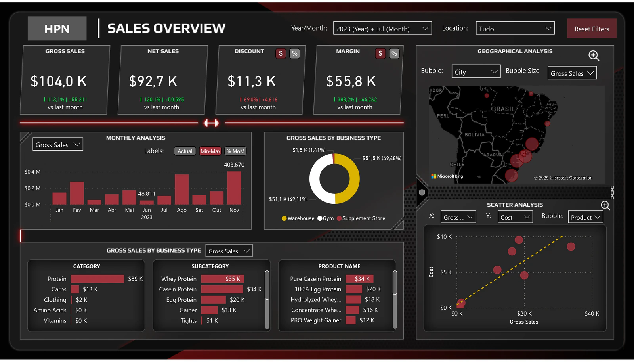Select the Nov bar in Monthly Analysis
The height and width of the screenshot is (362, 634).
pyautogui.click(x=234, y=188)
